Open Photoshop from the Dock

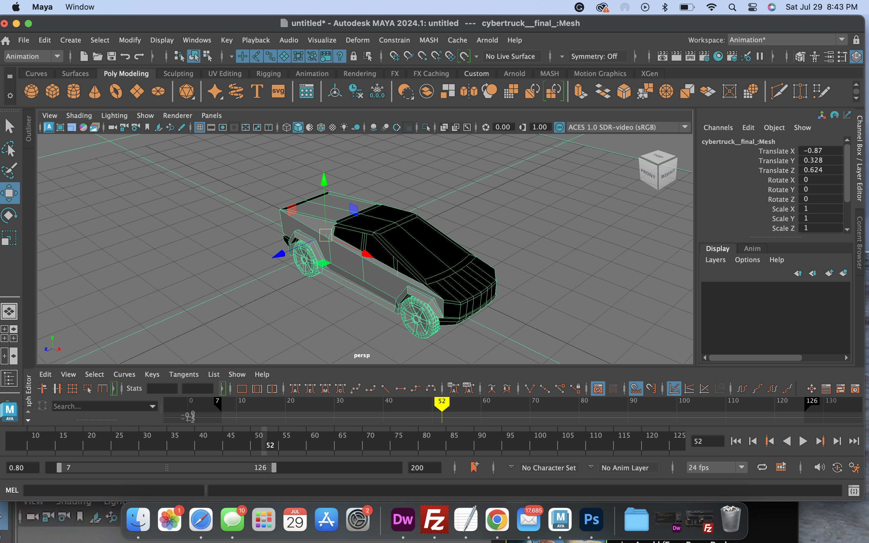(591, 519)
